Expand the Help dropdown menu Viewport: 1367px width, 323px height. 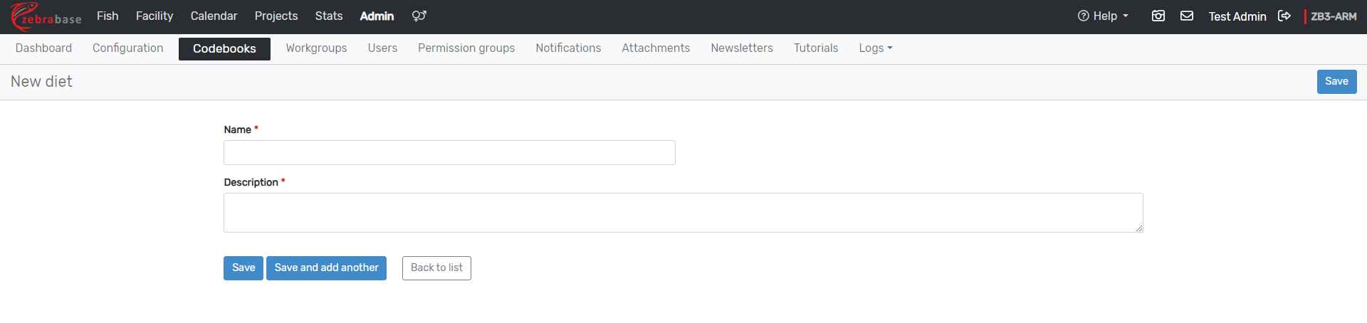pyautogui.click(x=1103, y=16)
